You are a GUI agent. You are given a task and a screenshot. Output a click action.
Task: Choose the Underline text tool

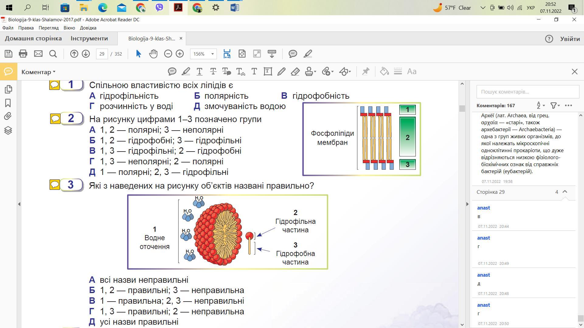200,72
